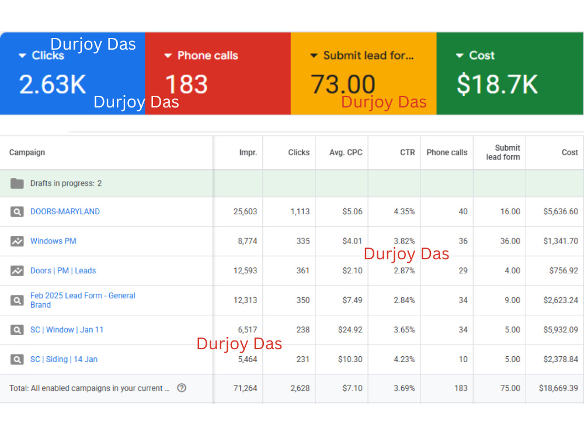Click the $18,669.39 total cost value
The image size is (584, 438).
(558, 388)
